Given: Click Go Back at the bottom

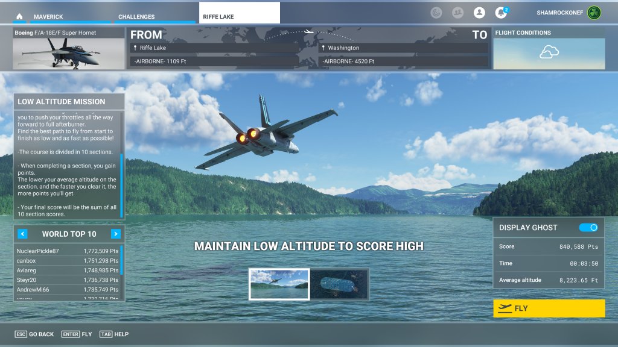Looking at the screenshot, I should tap(34, 334).
